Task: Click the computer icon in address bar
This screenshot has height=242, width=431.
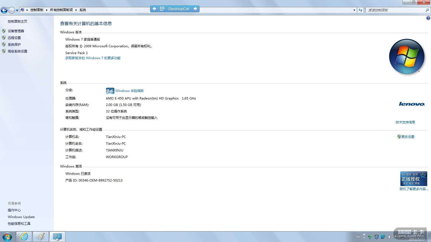Action: coord(22,10)
